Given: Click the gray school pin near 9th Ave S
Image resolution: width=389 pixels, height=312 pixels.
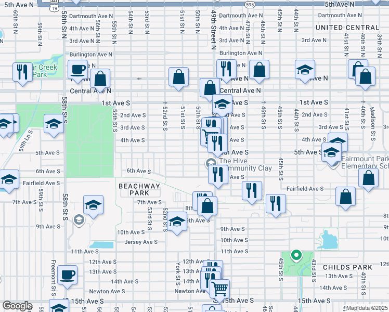Looking at the screenshot, I should [79, 219].
